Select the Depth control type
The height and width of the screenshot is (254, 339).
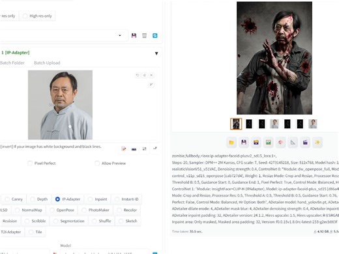click(x=39, y=199)
